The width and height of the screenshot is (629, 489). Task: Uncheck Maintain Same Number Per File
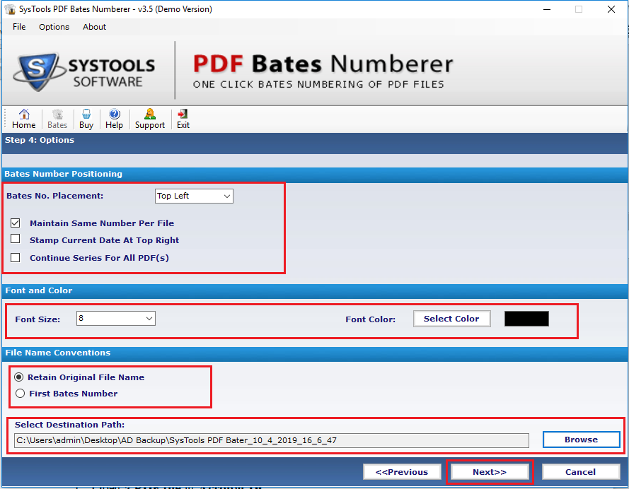(16, 223)
